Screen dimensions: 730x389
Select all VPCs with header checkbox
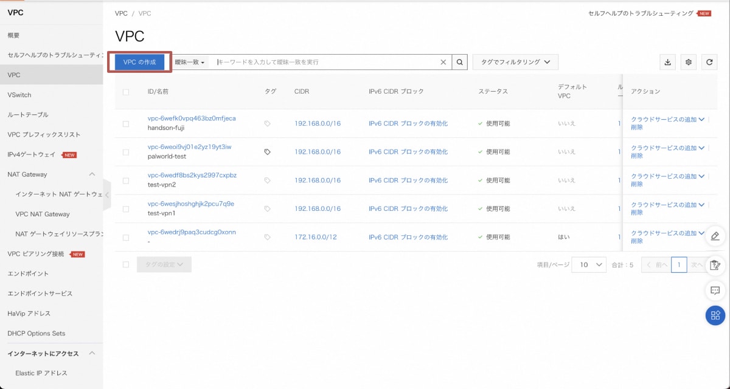pos(126,92)
